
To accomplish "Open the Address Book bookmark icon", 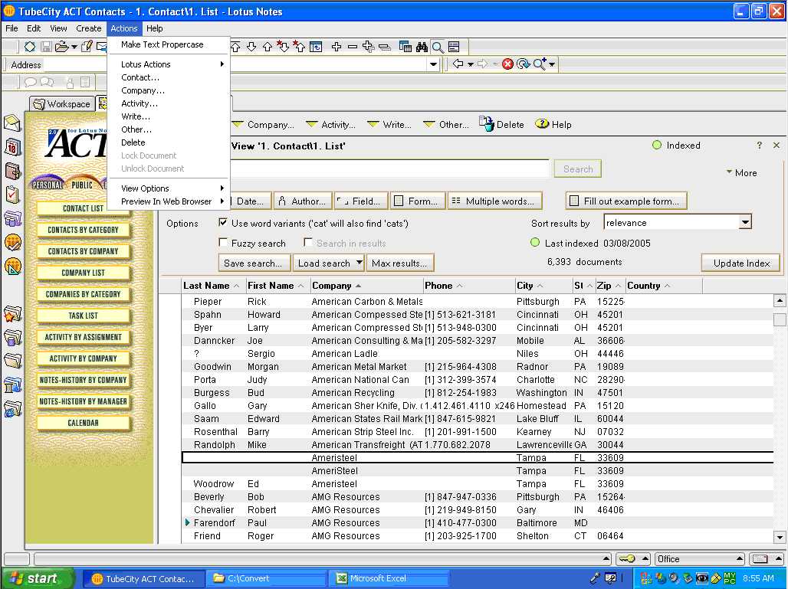I will tap(12, 171).
